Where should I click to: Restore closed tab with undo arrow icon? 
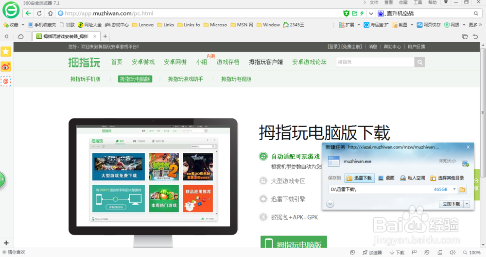pos(475,36)
